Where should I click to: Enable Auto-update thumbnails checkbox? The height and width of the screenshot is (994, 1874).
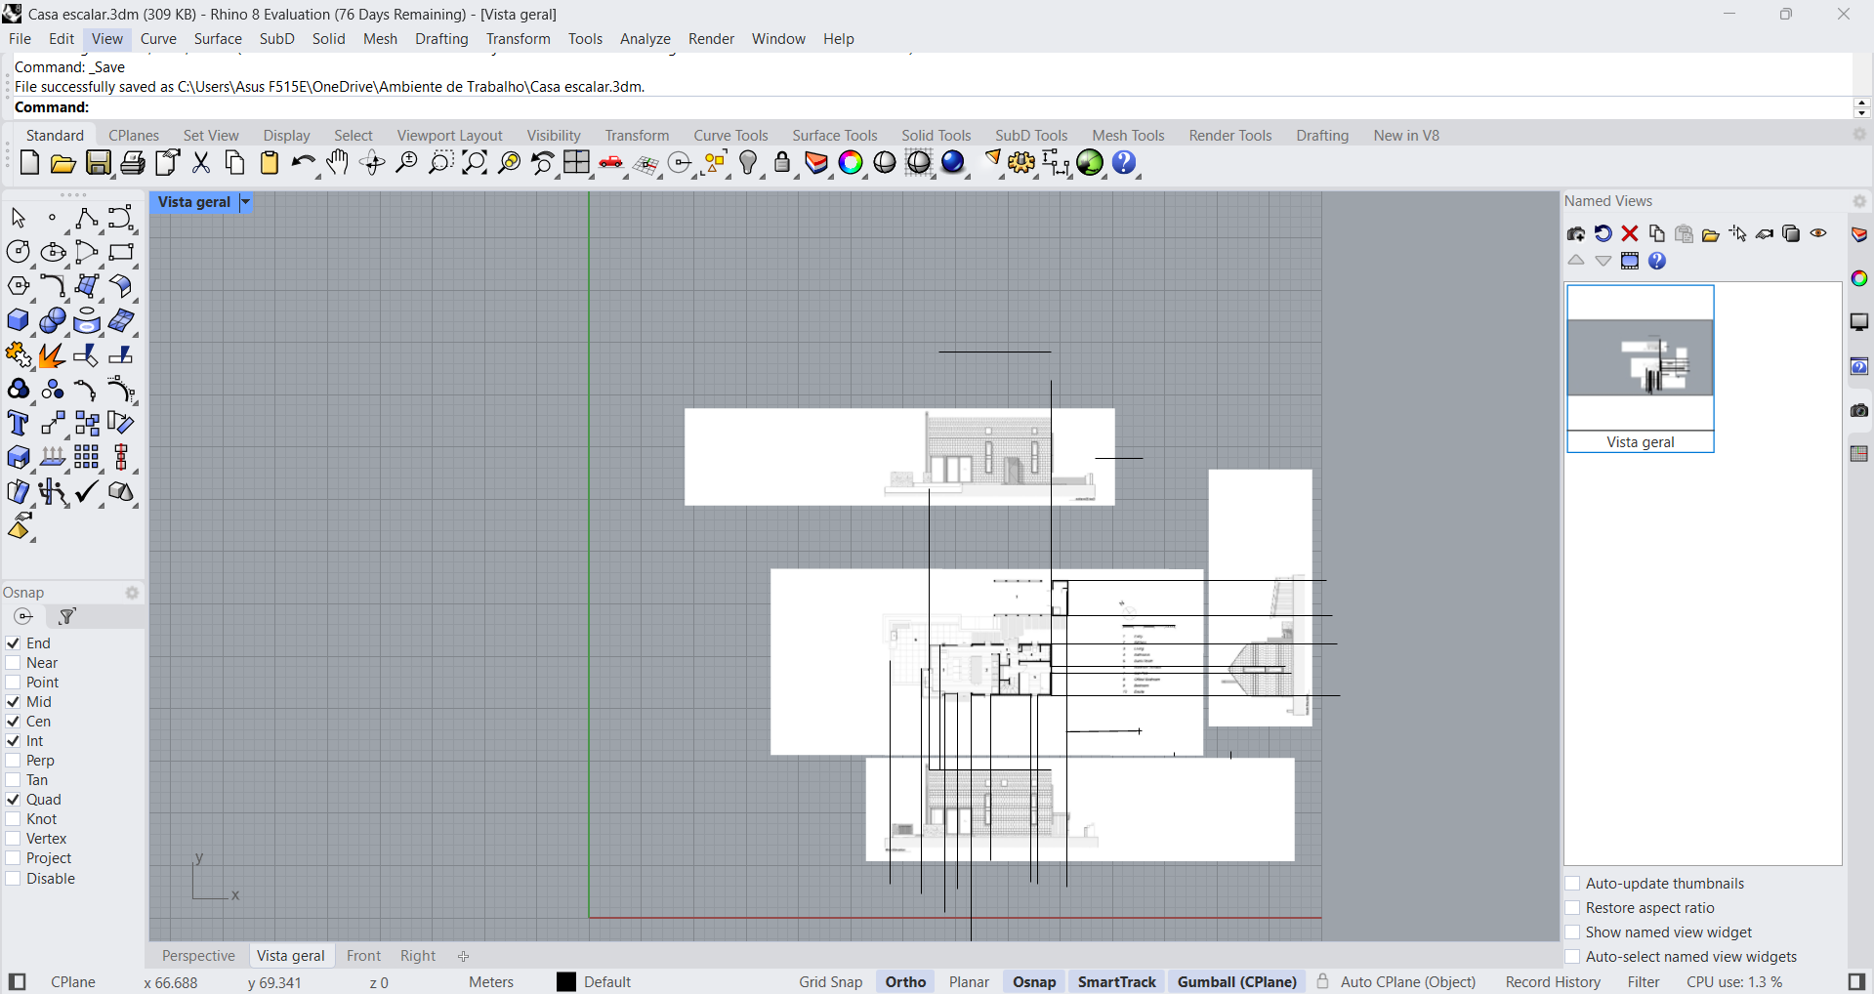coord(1573,884)
